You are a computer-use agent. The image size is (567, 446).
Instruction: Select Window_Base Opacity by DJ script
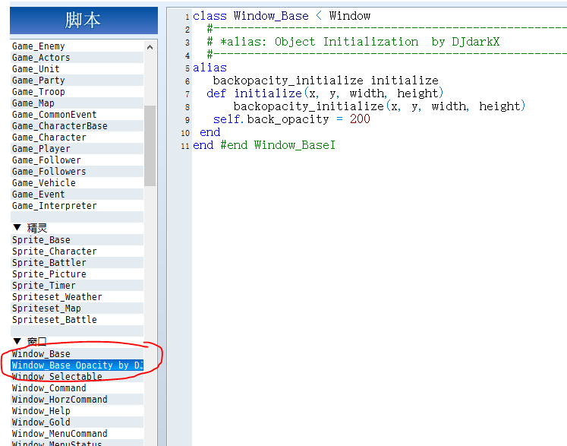pos(77,365)
